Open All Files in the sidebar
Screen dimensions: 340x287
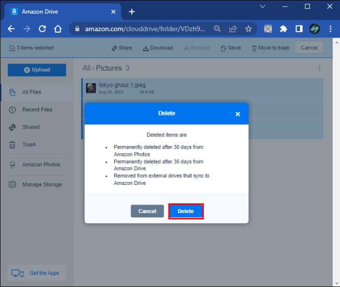click(x=37, y=92)
